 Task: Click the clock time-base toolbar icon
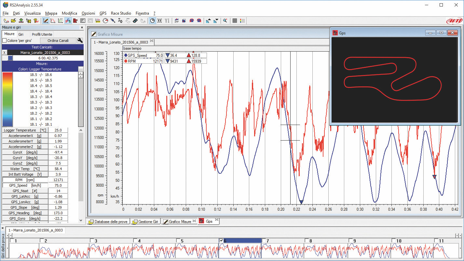tap(152, 21)
